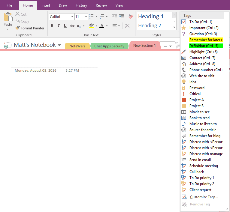Open the font color dropdown arrow

(x=107, y=26)
